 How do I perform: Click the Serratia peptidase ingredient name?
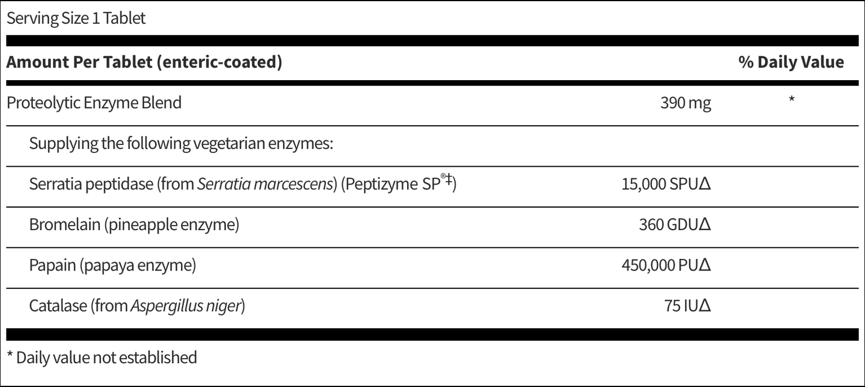point(91,184)
